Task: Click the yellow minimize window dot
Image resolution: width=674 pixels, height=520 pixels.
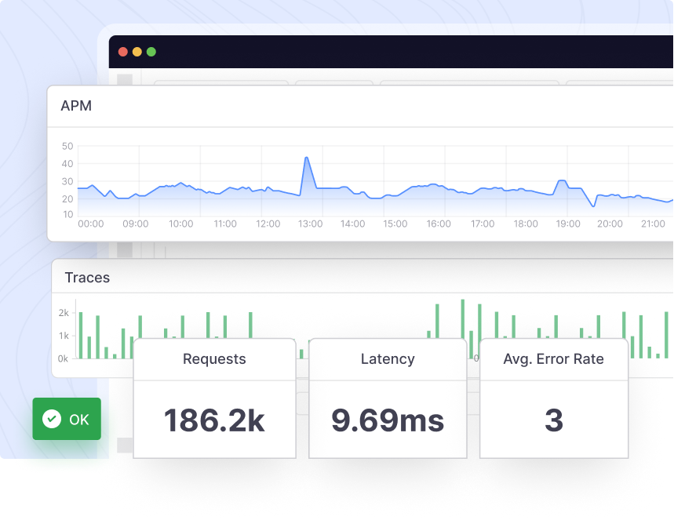Action: pyautogui.click(x=137, y=52)
